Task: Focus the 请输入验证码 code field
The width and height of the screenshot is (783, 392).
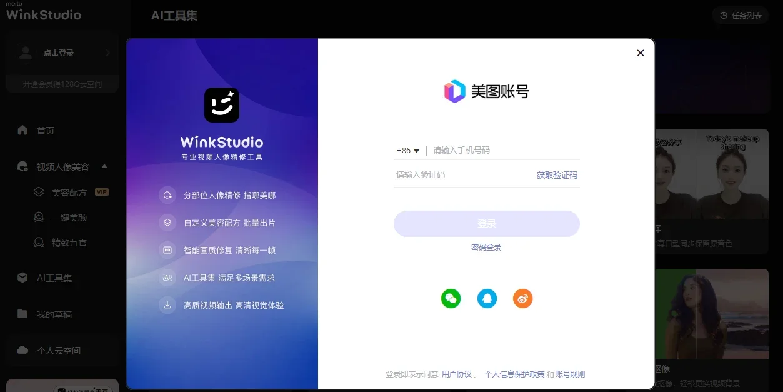Action: click(464, 174)
